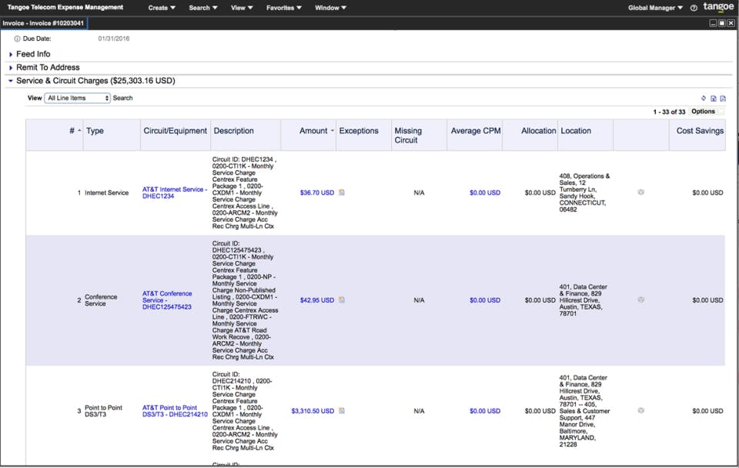This screenshot has height=468, width=739.
Task: Click exception icon beside $36.70 USD amount
Action: coord(342,192)
